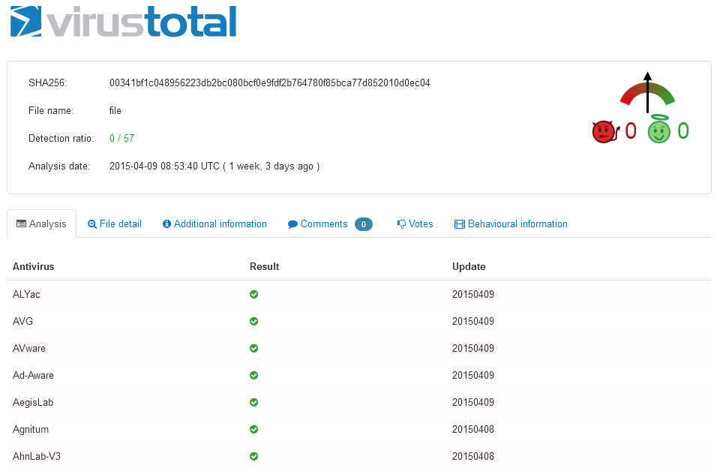Image resolution: width=720 pixels, height=471 pixels.
Task: Click the SHA256 hash value
Action: coord(269,83)
